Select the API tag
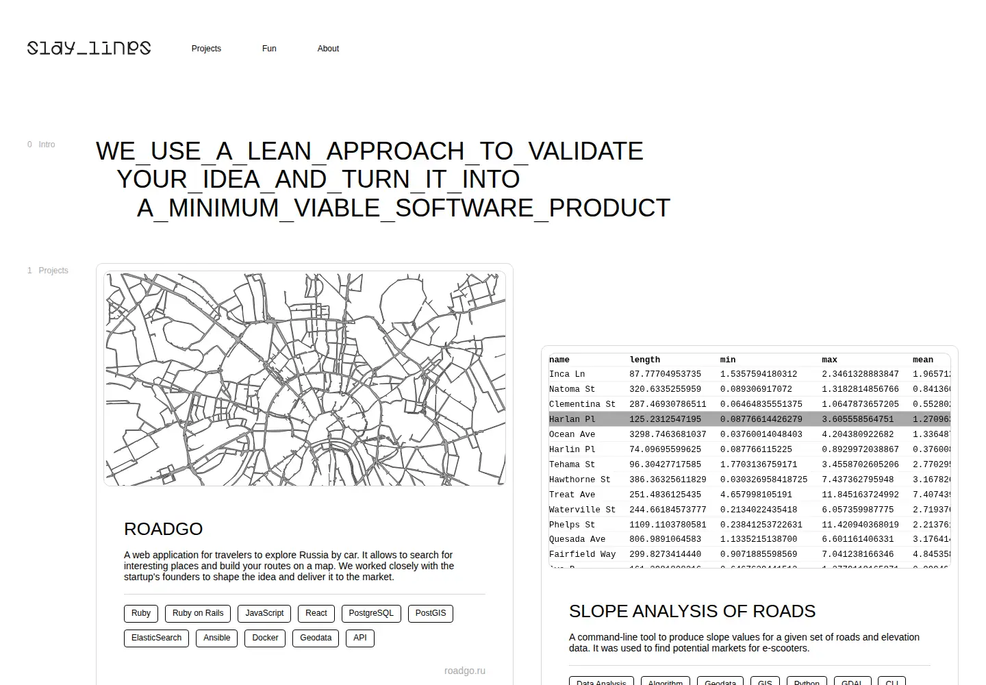The width and height of the screenshot is (986, 685). pos(360,638)
